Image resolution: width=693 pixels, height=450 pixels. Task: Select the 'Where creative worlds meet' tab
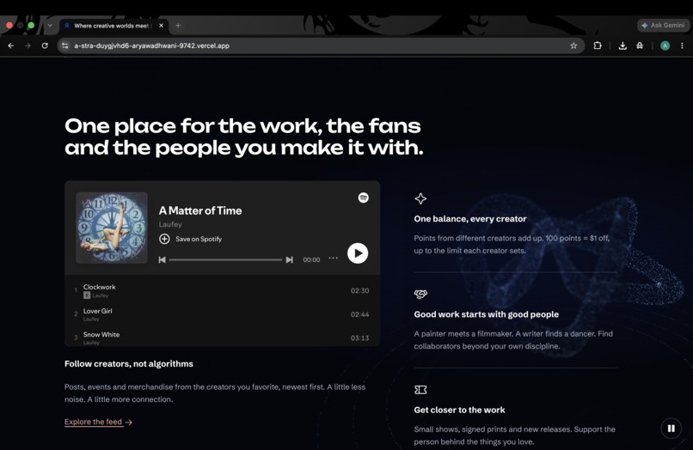tap(113, 26)
